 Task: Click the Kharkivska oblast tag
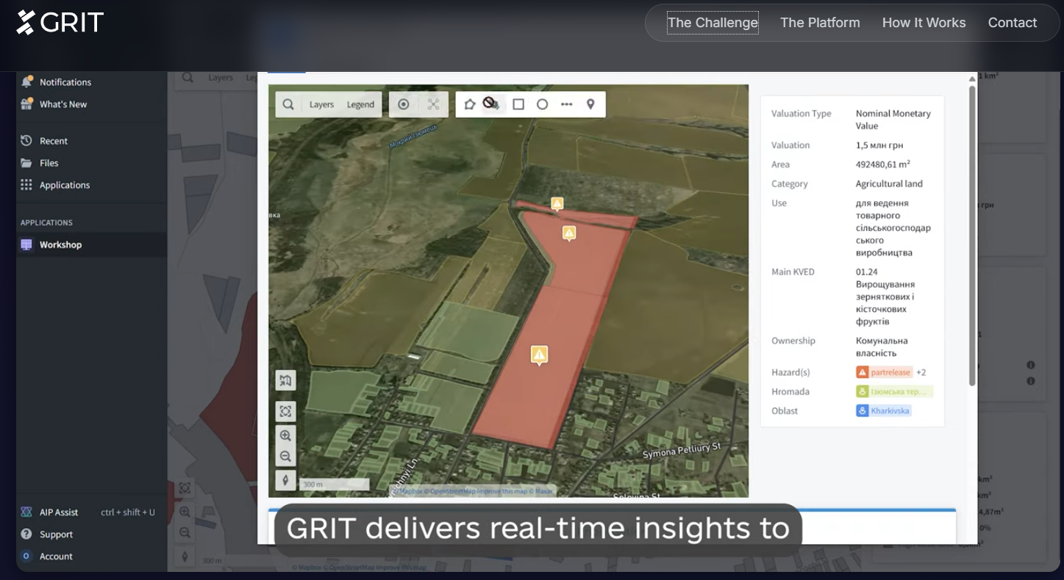pyautogui.click(x=884, y=411)
